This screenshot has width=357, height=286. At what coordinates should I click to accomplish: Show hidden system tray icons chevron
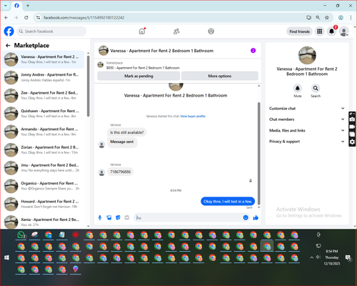[x=311, y=257]
